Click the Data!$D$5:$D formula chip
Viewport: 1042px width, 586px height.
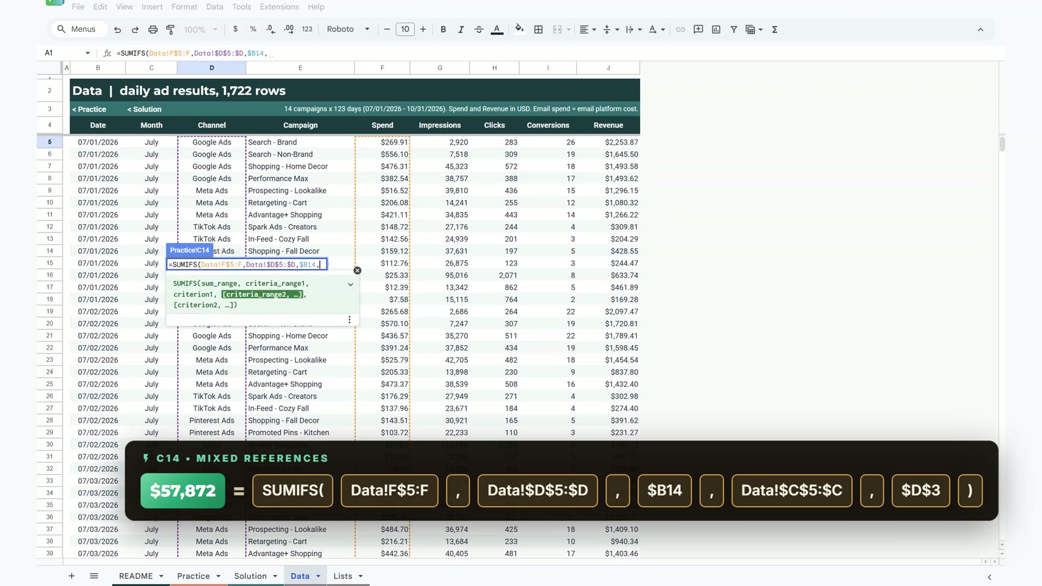538,490
